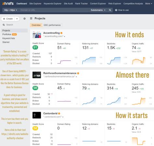Click Accentroofing Crawled 137 row
Image resolution: width=154 pixels, height=146 pixels.
42,54
